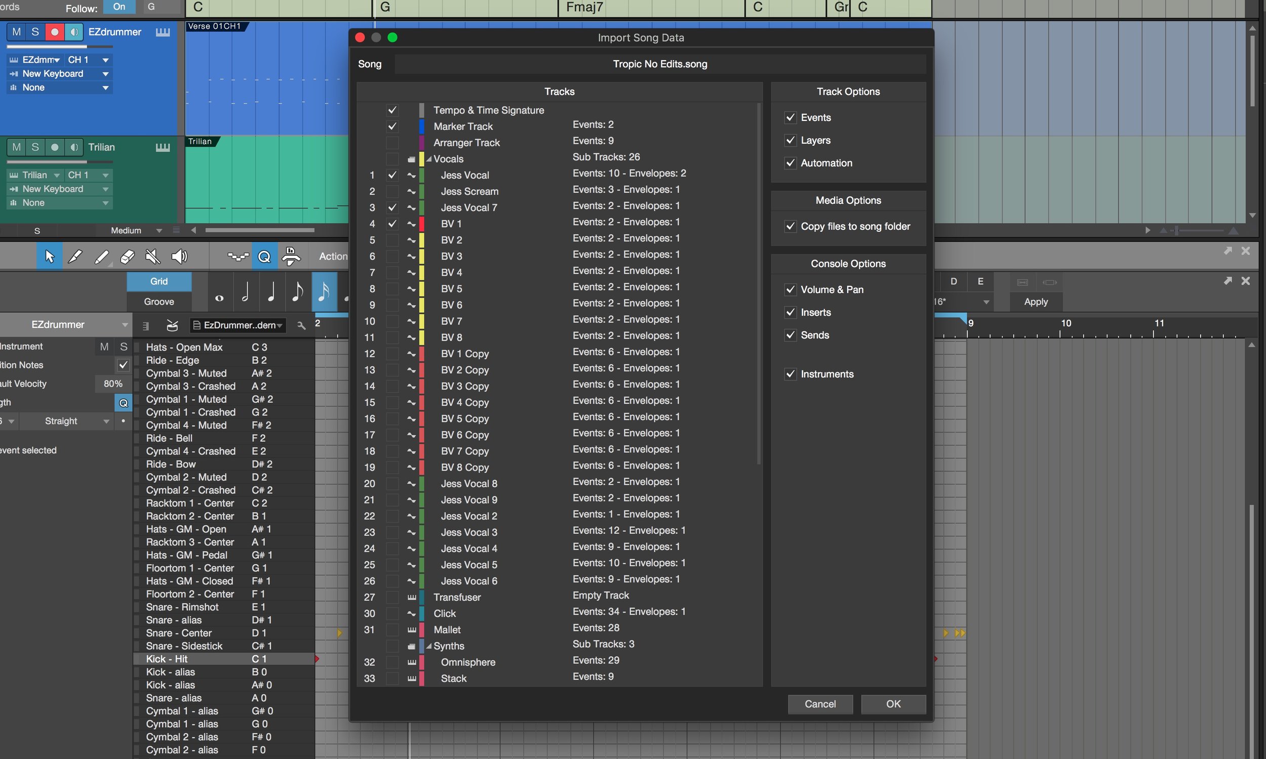Image resolution: width=1266 pixels, height=759 pixels.
Task: Open the Trilian None output dropdown
Action: tap(60, 203)
